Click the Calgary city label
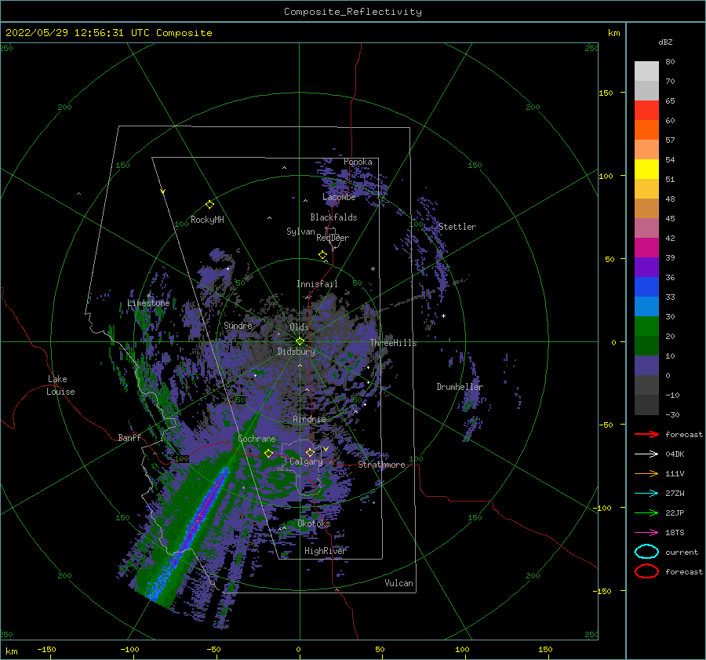 tap(306, 461)
